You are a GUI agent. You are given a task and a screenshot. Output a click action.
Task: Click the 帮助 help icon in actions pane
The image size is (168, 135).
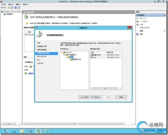point(137,34)
